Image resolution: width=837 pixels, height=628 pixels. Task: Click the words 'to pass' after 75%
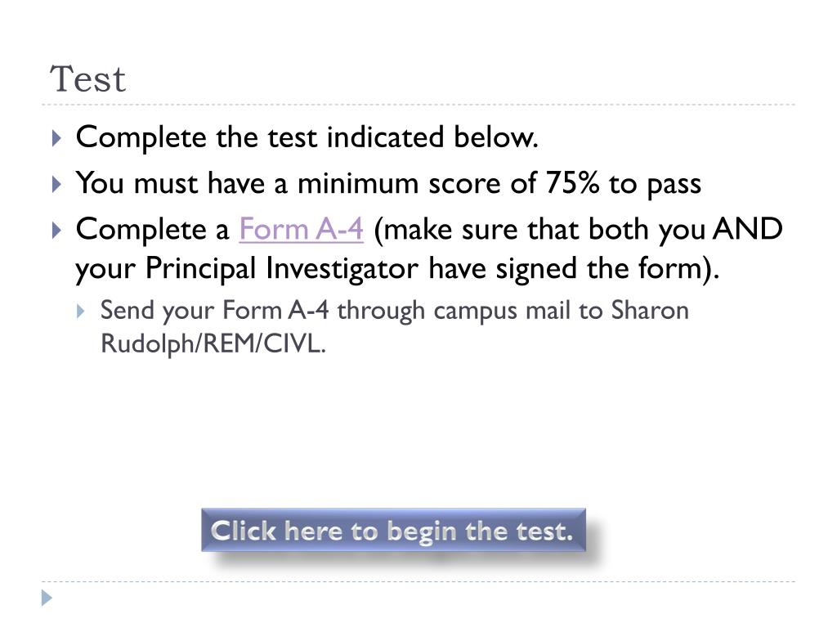point(655,185)
